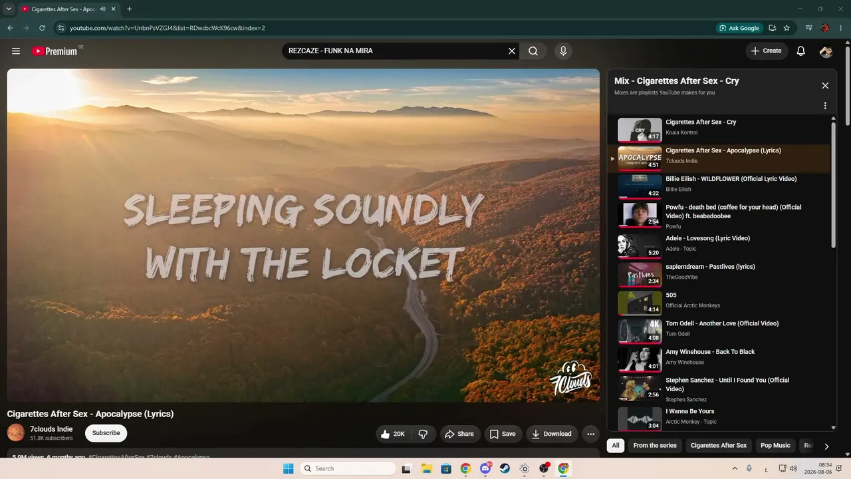
Task: Bookmark this page with the star
Action: (x=787, y=28)
